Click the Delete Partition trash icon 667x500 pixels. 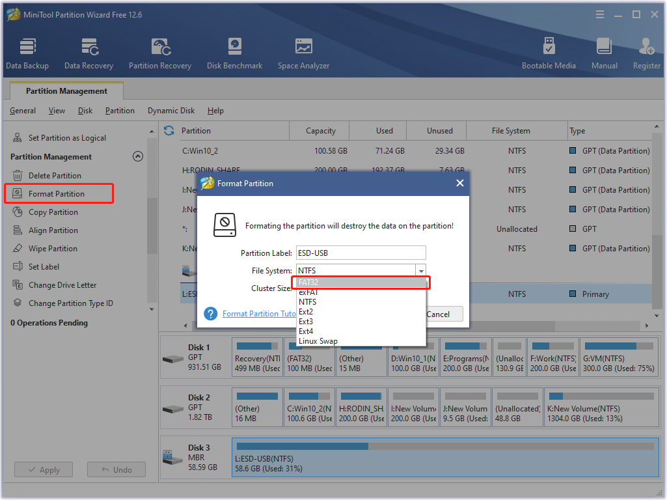click(18, 175)
